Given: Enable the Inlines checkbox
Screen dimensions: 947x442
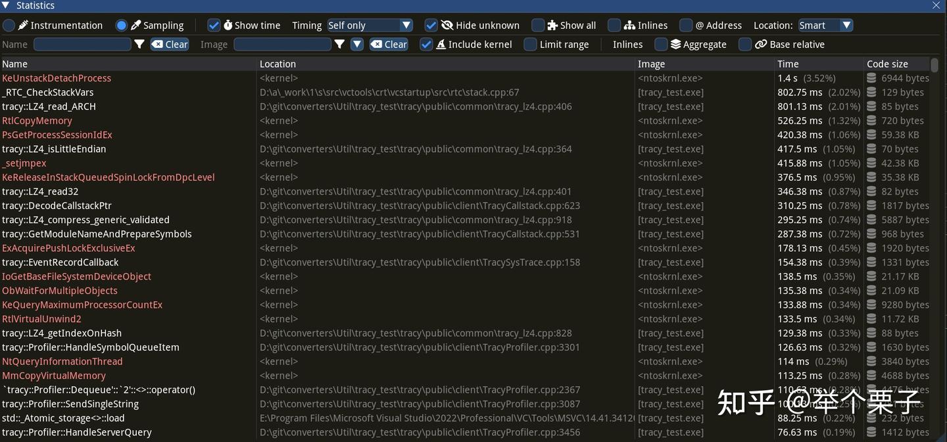Looking at the screenshot, I should 614,25.
